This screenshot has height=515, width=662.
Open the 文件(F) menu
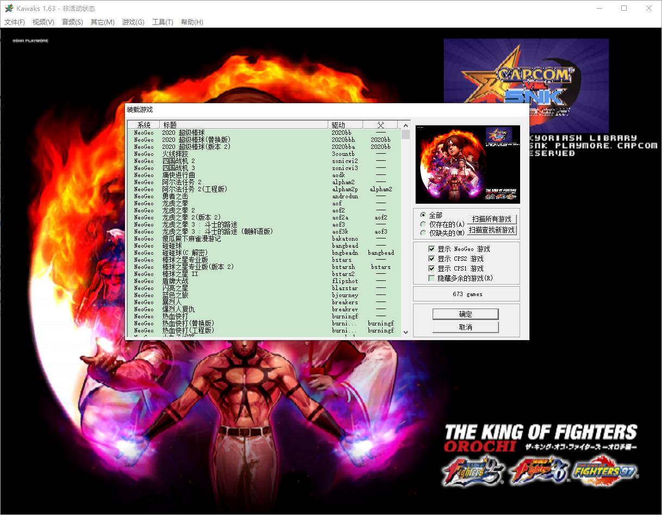[15, 22]
